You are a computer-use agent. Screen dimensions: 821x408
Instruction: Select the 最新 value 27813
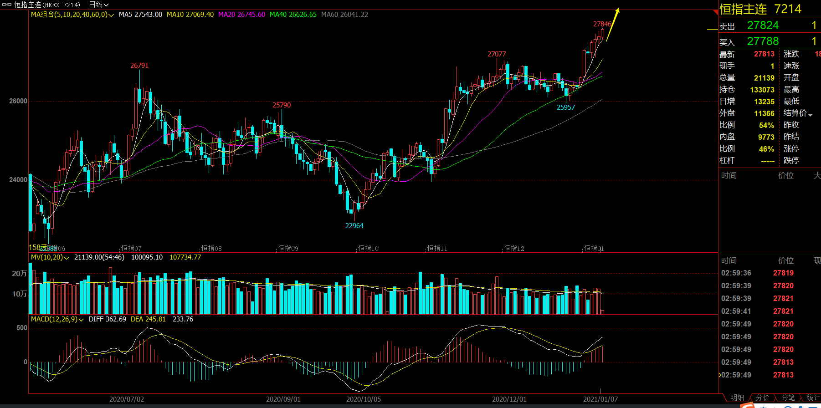764,54
